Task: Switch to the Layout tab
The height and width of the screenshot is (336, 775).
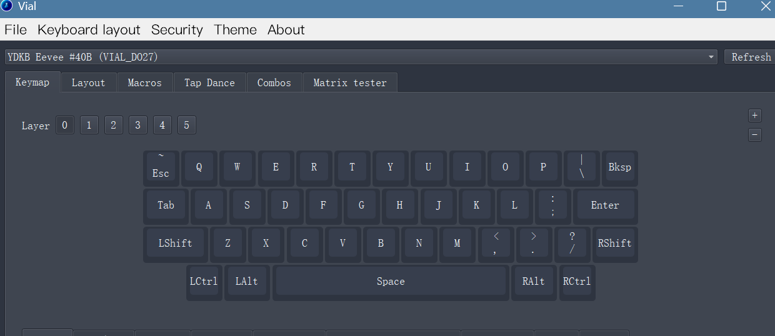Action: [88, 82]
